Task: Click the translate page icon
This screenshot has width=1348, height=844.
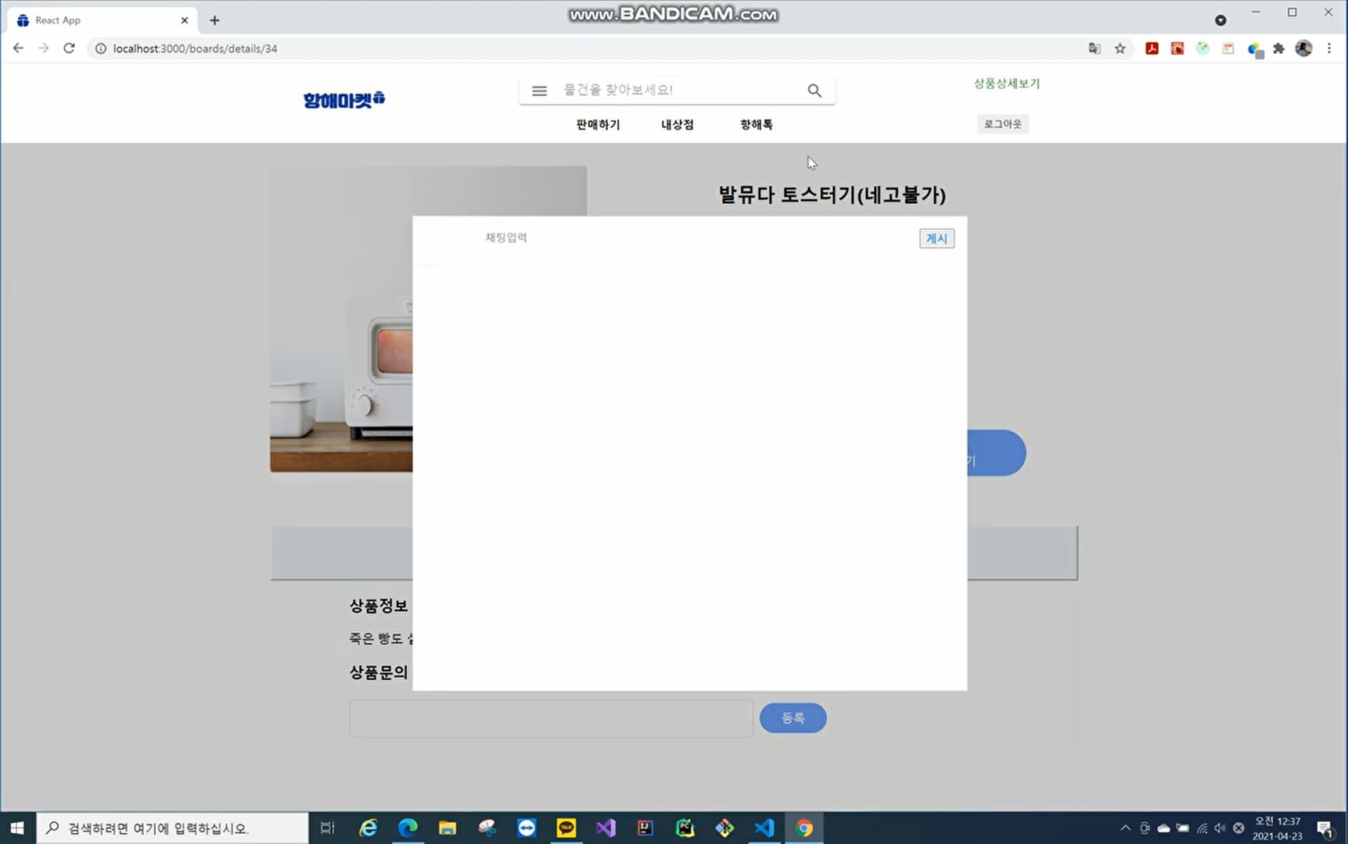Action: (1095, 48)
